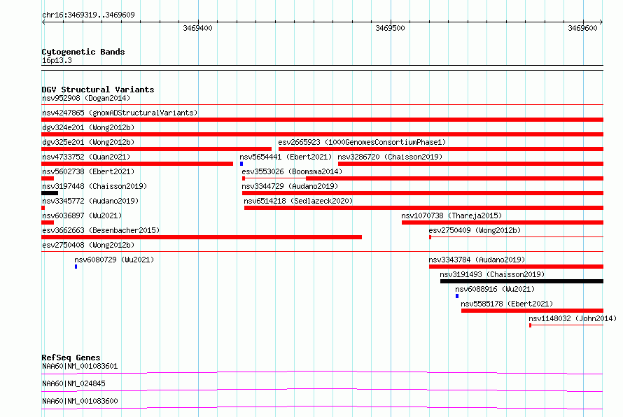Click nsv6036897 (Wu2021) label
This screenshot has height=417, width=623.
(x=82, y=215)
